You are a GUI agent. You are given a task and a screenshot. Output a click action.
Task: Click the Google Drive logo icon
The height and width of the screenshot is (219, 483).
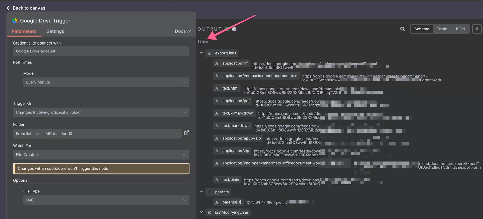tap(15, 21)
